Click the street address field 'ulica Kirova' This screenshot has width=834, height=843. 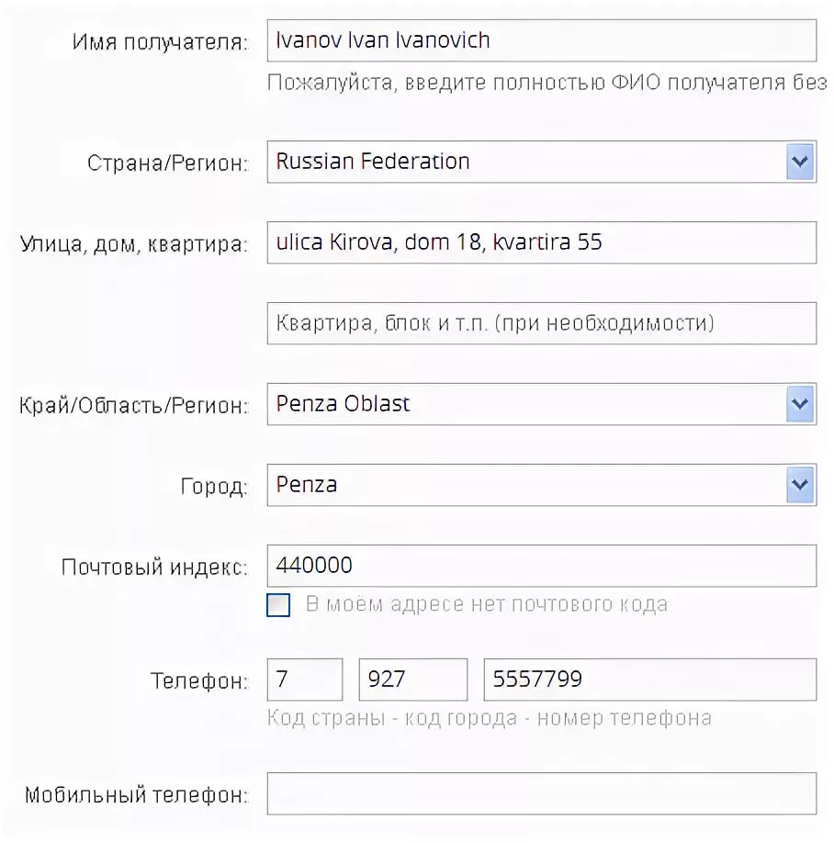[x=542, y=242]
